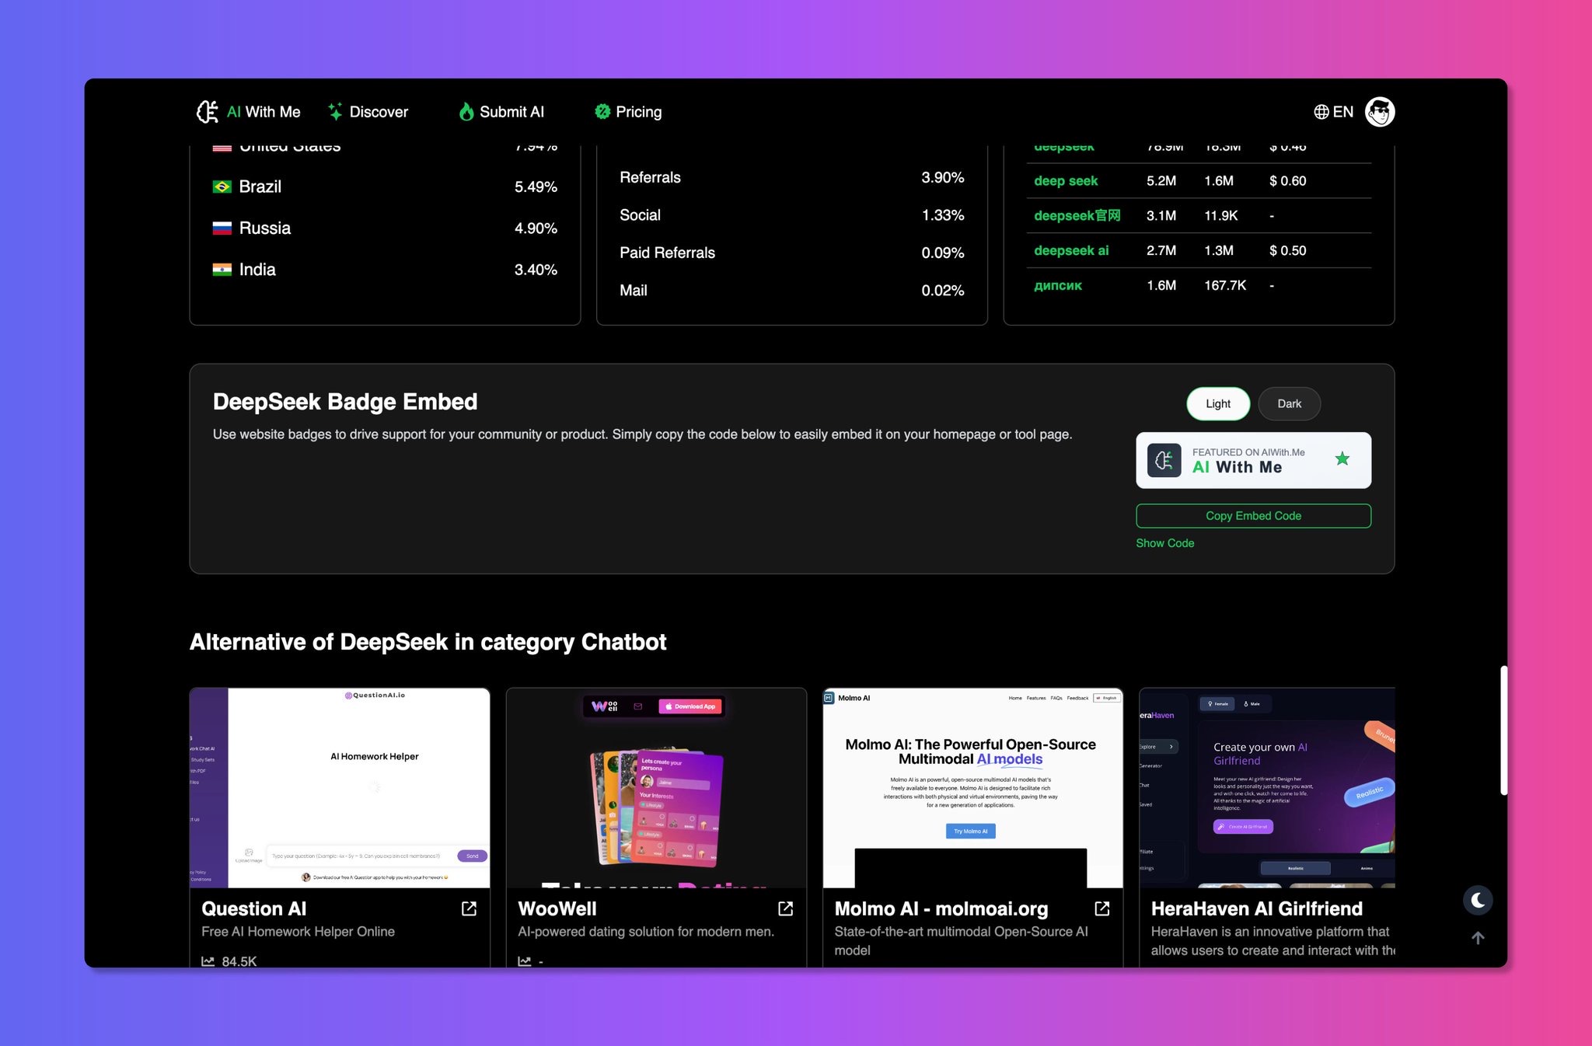Viewport: 1592px width, 1046px height.
Task: Open the 'deepseek ai' keyword link
Action: (1071, 250)
